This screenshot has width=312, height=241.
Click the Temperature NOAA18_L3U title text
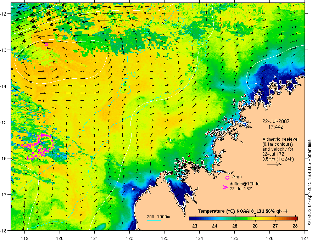click(243, 211)
